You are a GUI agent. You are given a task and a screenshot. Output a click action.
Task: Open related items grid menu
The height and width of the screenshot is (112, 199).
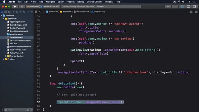click(36, 12)
